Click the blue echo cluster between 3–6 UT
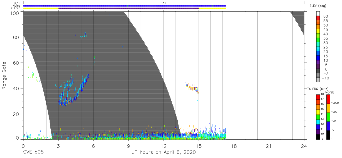Viewport: 342px width, 158px height. tap(74, 91)
